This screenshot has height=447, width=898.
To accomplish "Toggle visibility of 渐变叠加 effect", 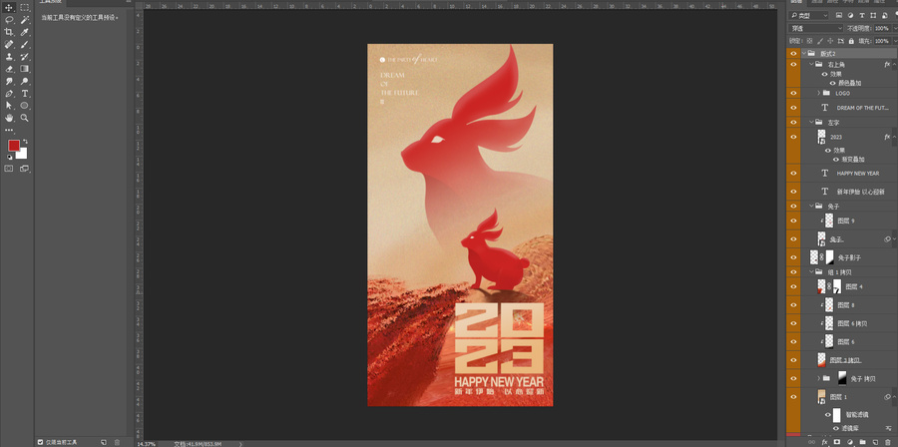I will click(835, 159).
